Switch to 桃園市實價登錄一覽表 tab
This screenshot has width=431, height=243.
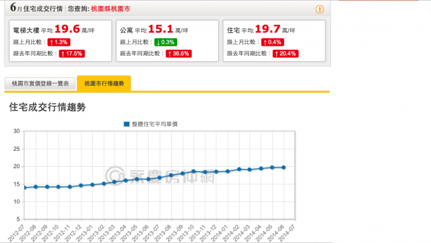[40, 83]
